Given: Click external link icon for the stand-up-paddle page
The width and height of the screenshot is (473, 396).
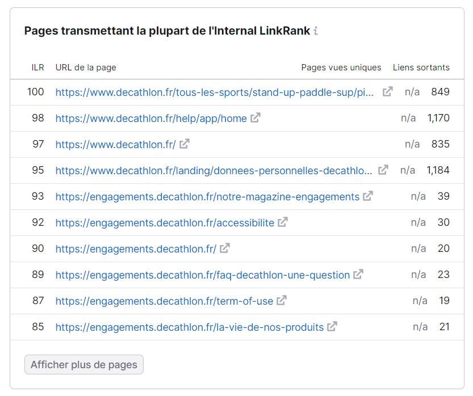Looking at the screenshot, I should (387, 91).
